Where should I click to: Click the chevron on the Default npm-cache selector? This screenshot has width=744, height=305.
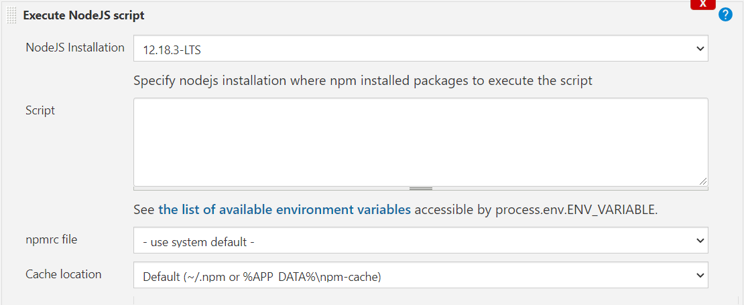click(700, 275)
